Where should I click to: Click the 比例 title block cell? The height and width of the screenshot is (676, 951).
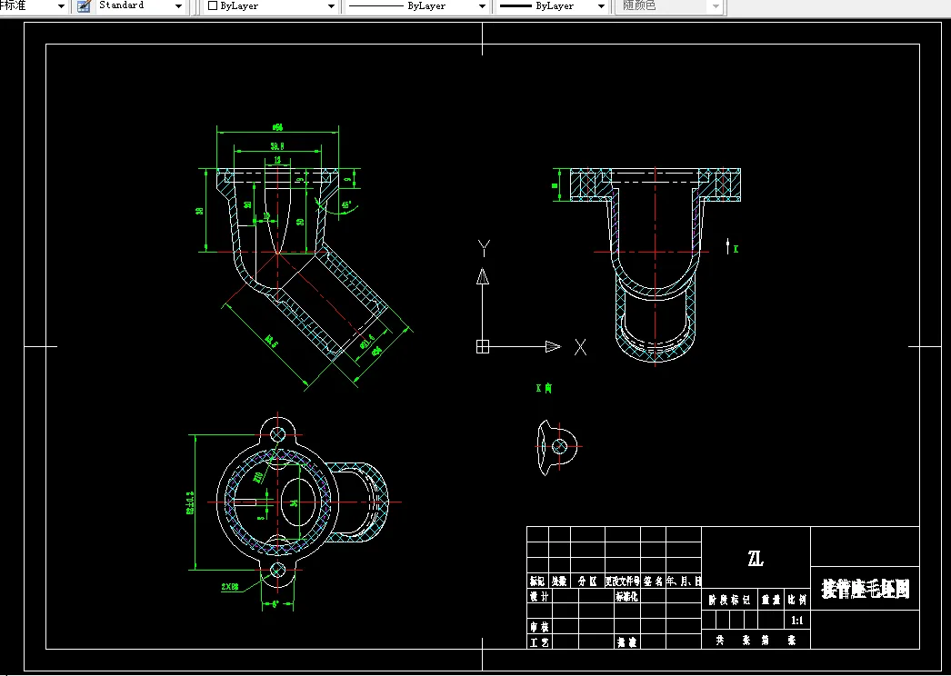(797, 601)
